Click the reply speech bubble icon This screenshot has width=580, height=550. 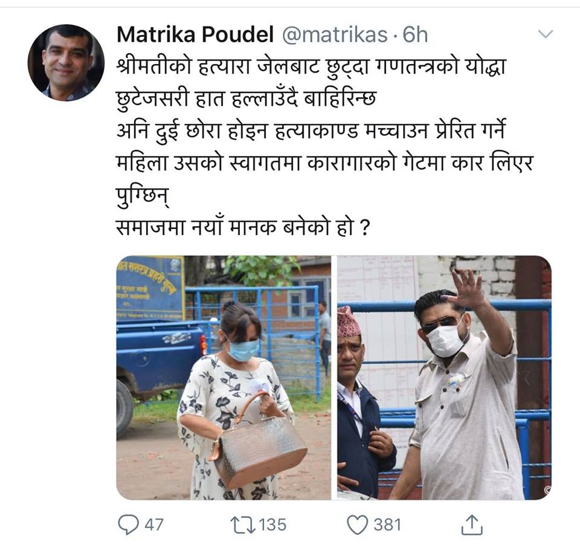[x=128, y=525]
